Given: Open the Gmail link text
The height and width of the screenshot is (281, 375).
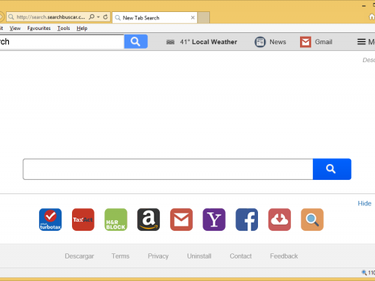Looking at the screenshot, I should 323,42.
